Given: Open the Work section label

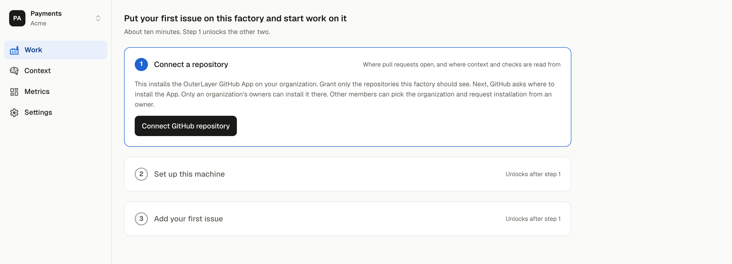Looking at the screenshot, I should [x=33, y=50].
